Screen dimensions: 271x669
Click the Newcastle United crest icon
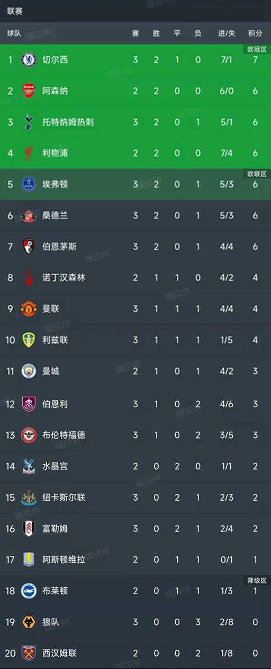pyautogui.click(x=28, y=497)
